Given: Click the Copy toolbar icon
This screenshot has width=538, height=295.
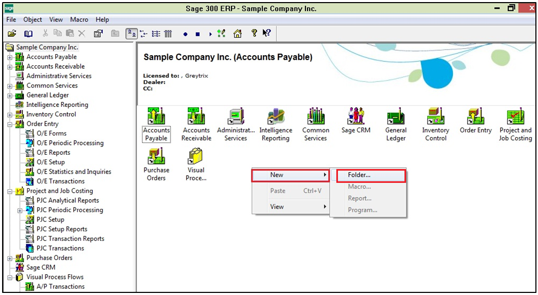Looking at the screenshot, I should 58,33.
